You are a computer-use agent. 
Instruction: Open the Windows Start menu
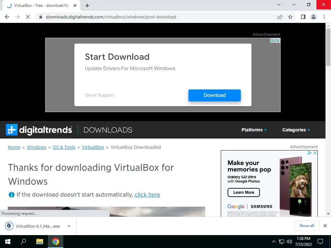point(8,242)
